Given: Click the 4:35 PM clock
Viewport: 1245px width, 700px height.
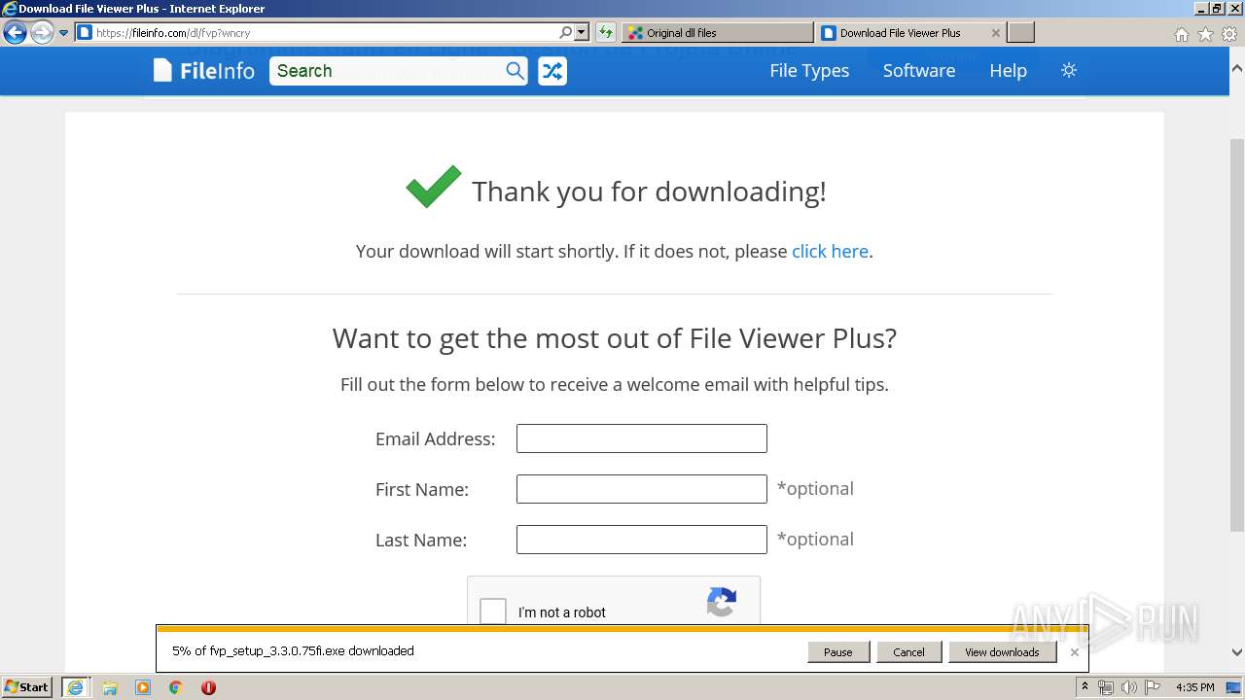Looking at the screenshot, I should tap(1195, 687).
